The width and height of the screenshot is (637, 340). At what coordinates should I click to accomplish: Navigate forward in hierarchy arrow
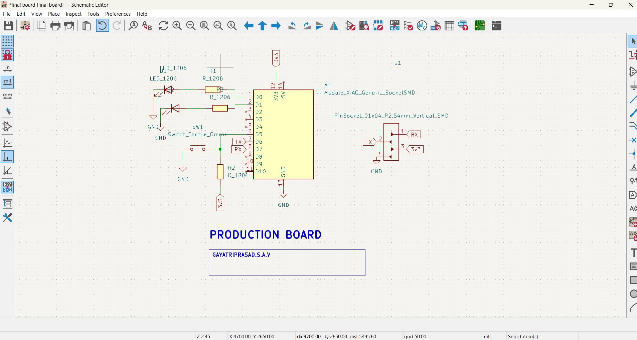coord(276,26)
